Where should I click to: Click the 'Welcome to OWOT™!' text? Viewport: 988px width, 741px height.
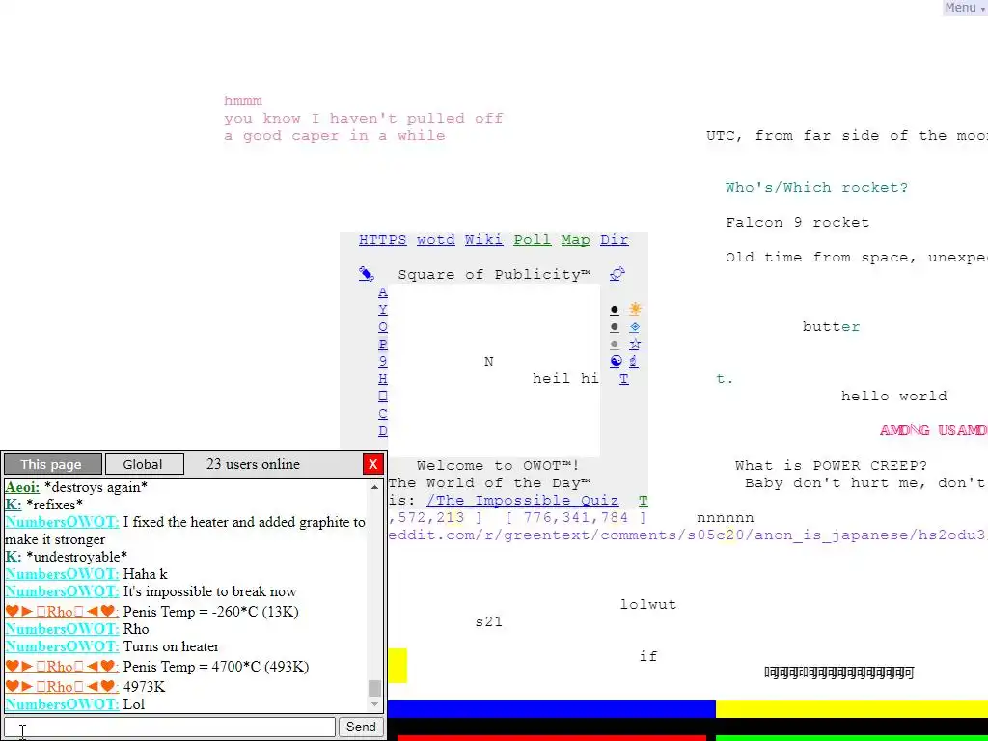click(498, 466)
